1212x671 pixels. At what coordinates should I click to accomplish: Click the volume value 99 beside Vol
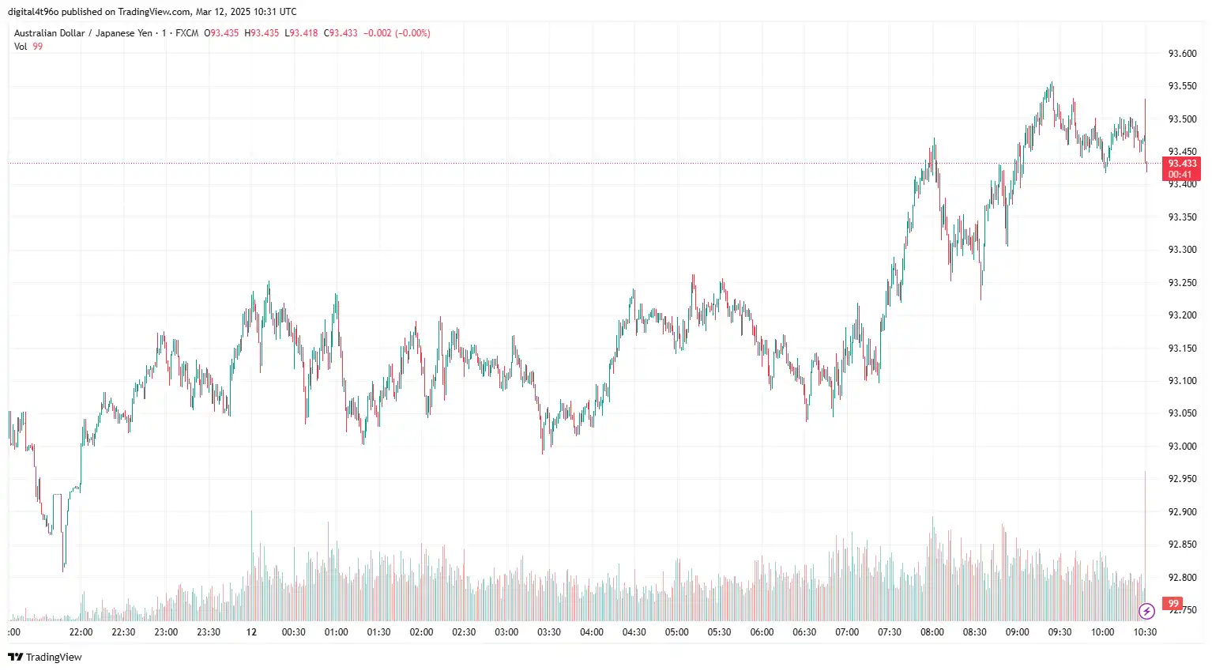38,47
